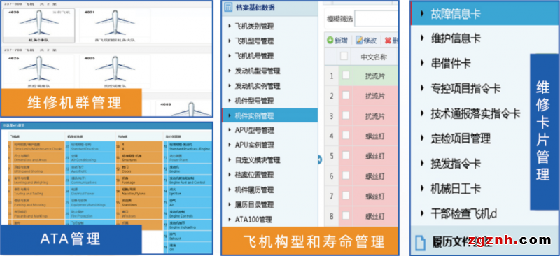Open 定检项目管理 menu item
Viewport: 560px width, 256px height.
tap(456, 138)
